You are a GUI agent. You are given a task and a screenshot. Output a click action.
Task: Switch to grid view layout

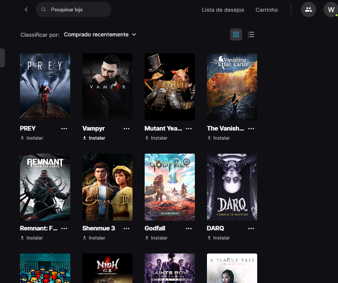point(236,34)
